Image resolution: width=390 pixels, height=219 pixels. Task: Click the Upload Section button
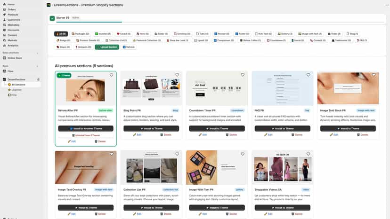[x=107, y=47]
